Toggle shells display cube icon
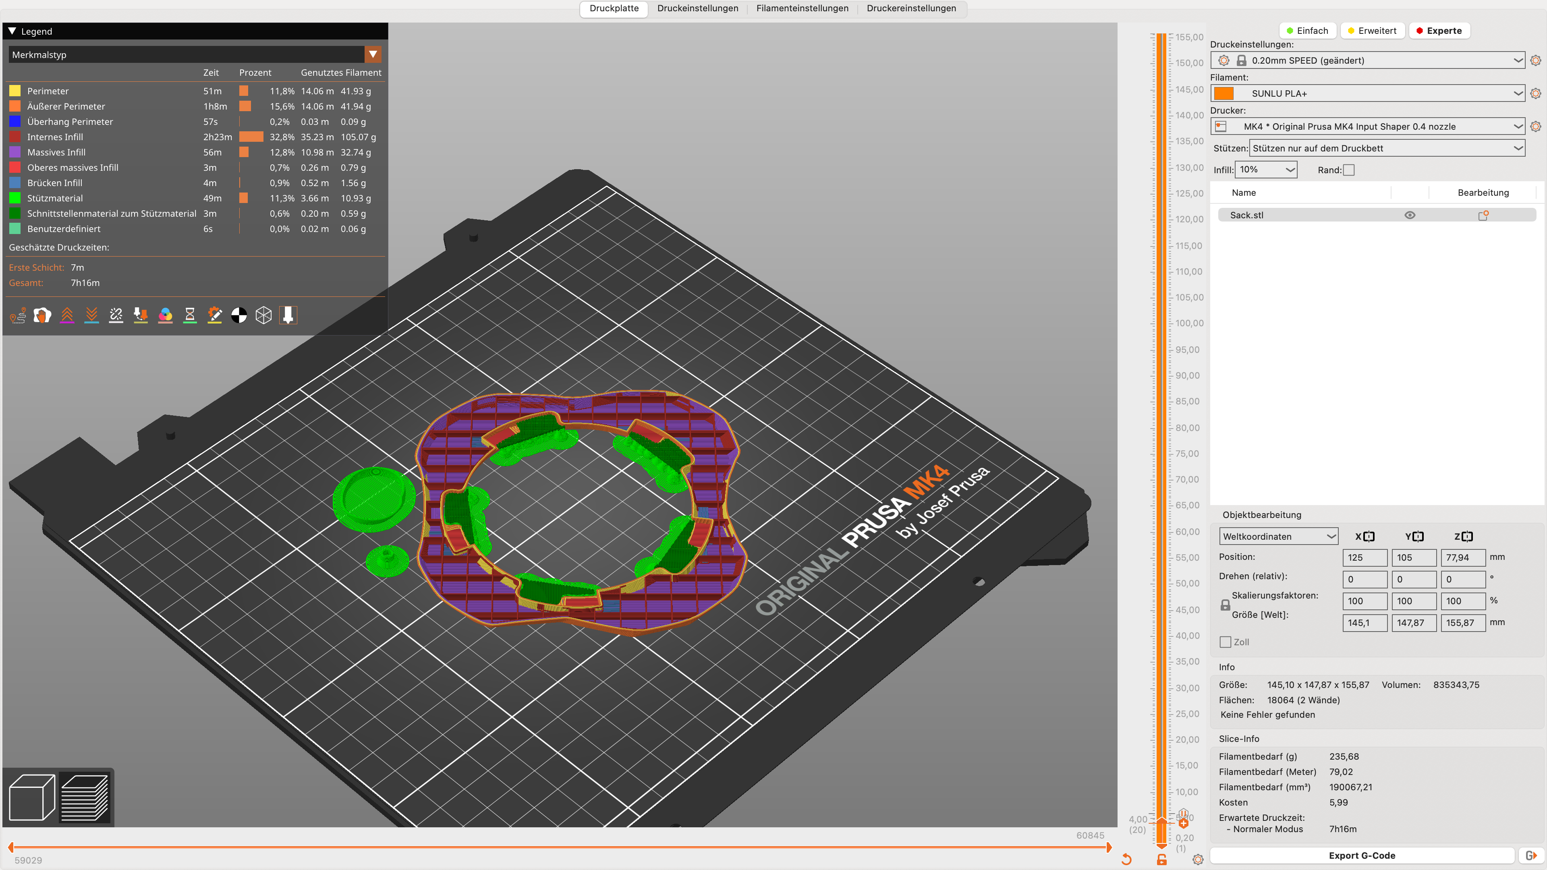This screenshot has width=1547, height=870. point(263,315)
